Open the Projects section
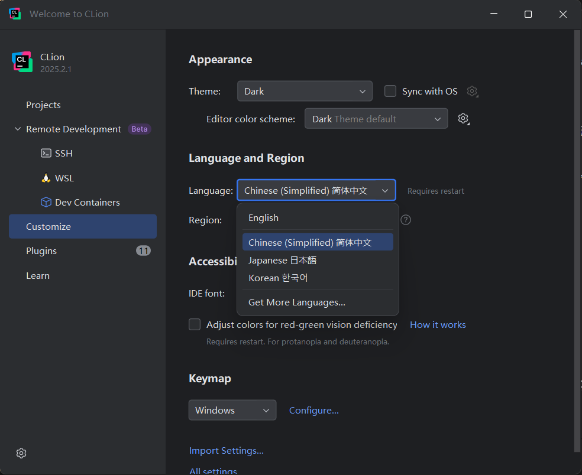Screen dimensions: 582x475 click(x=83, y=105)
